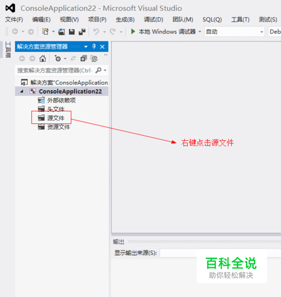Click the Navigate Backward toolbar icon
The image size is (281, 297).
point(15,31)
